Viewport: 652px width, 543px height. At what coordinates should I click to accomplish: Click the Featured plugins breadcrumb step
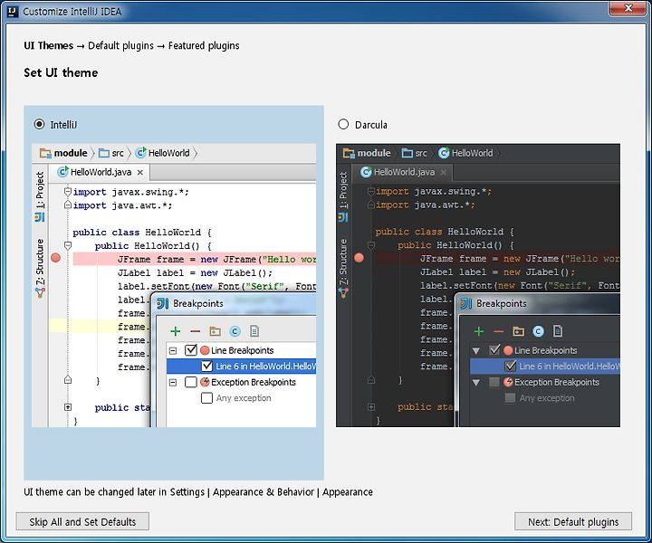[204, 45]
